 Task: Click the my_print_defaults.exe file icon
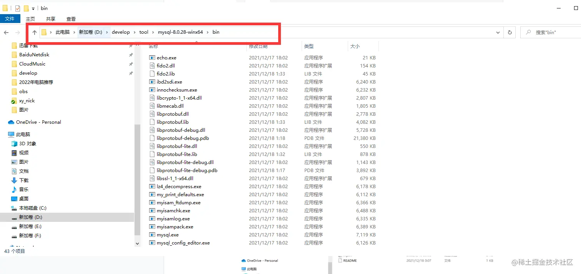(152, 194)
